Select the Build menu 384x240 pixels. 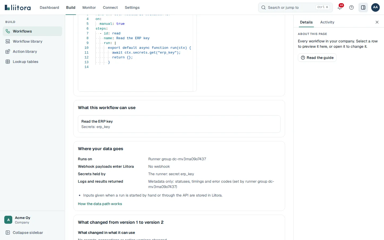point(71,7)
